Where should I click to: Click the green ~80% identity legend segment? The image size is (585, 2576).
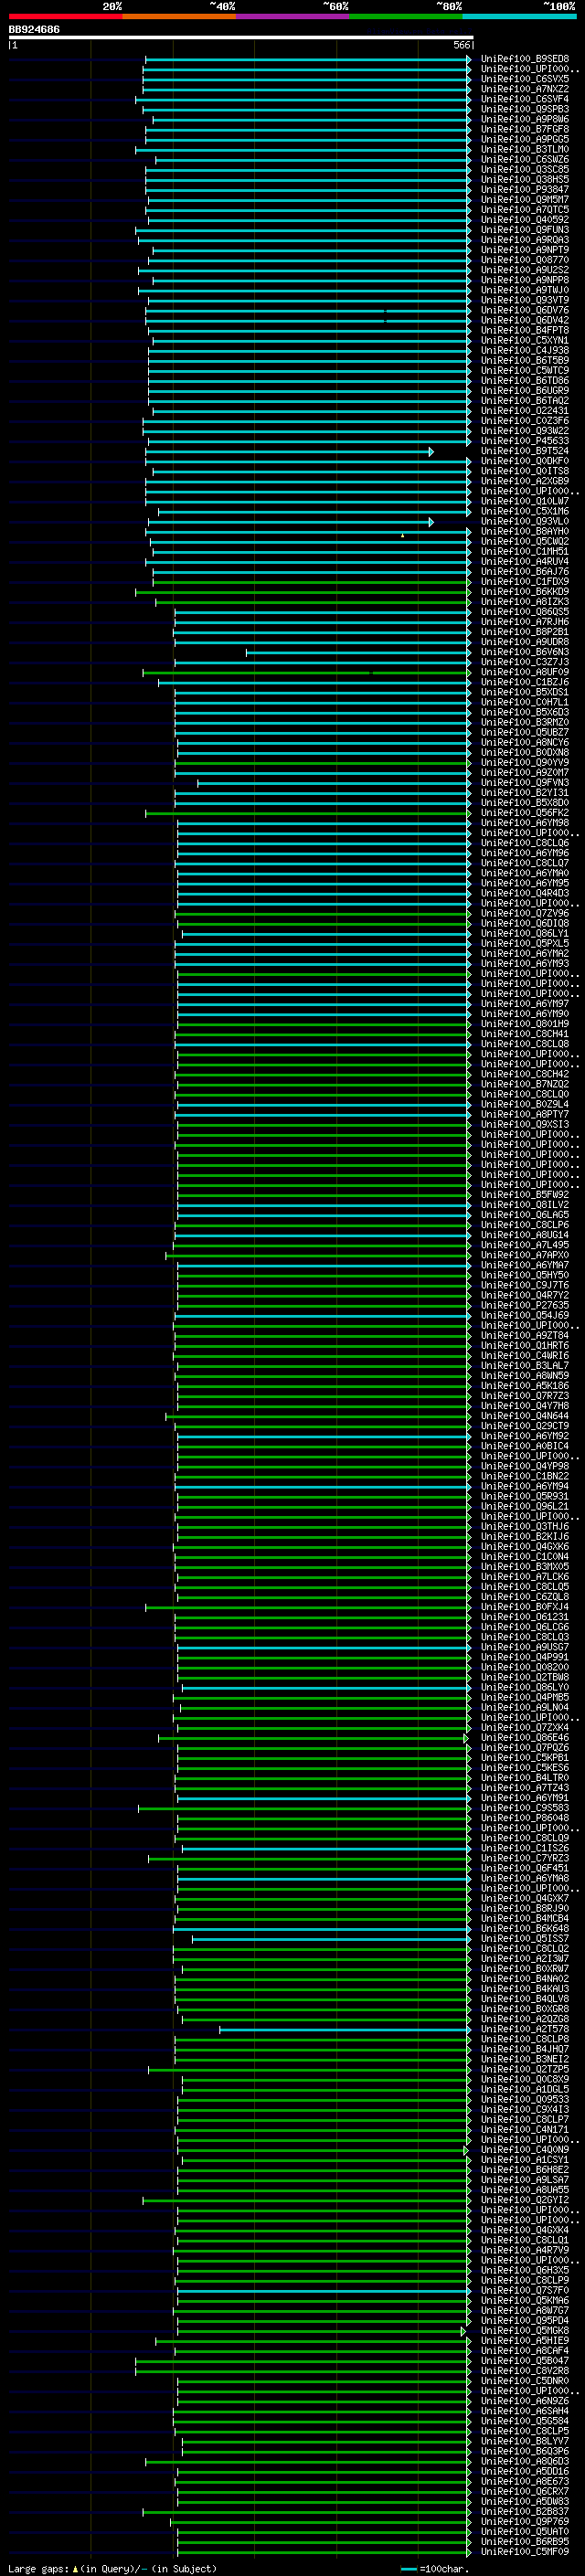(x=406, y=16)
